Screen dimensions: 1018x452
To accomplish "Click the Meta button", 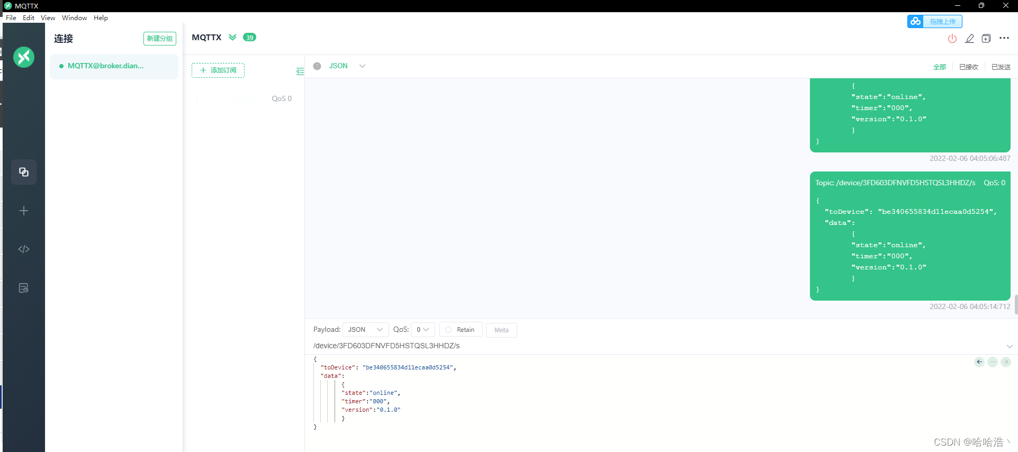I will coord(501,330).
